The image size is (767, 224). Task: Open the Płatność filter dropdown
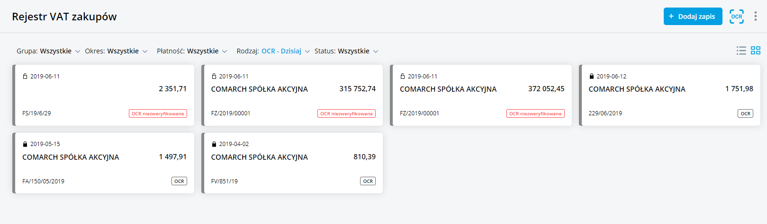192,51
